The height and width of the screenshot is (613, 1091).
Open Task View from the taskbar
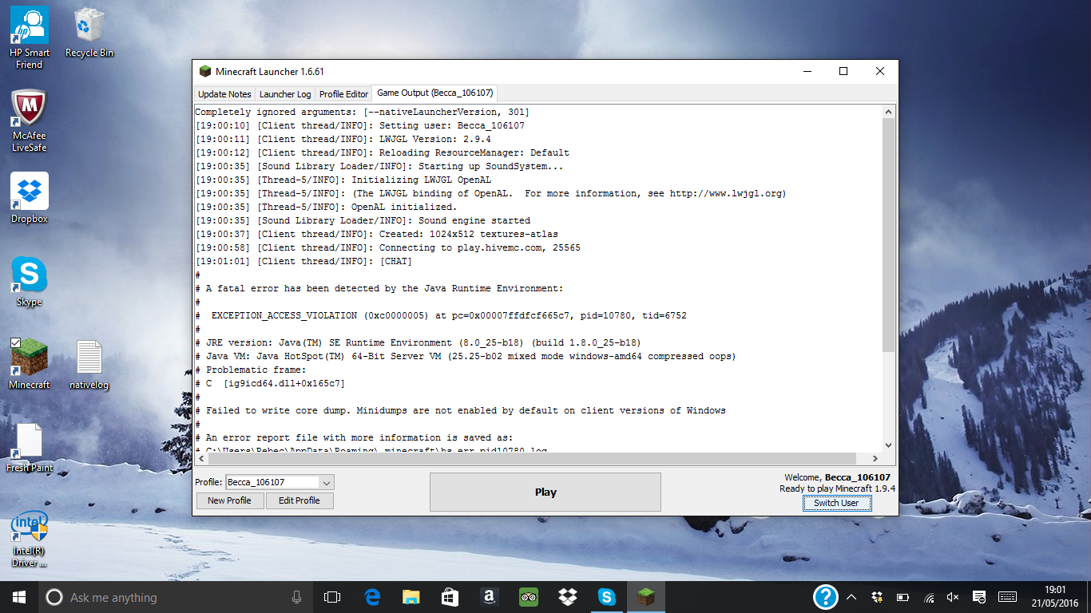tap(332, 597)
